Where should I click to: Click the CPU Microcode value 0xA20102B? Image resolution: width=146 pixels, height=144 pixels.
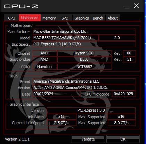pyautogui.click(x=124, y=94)
